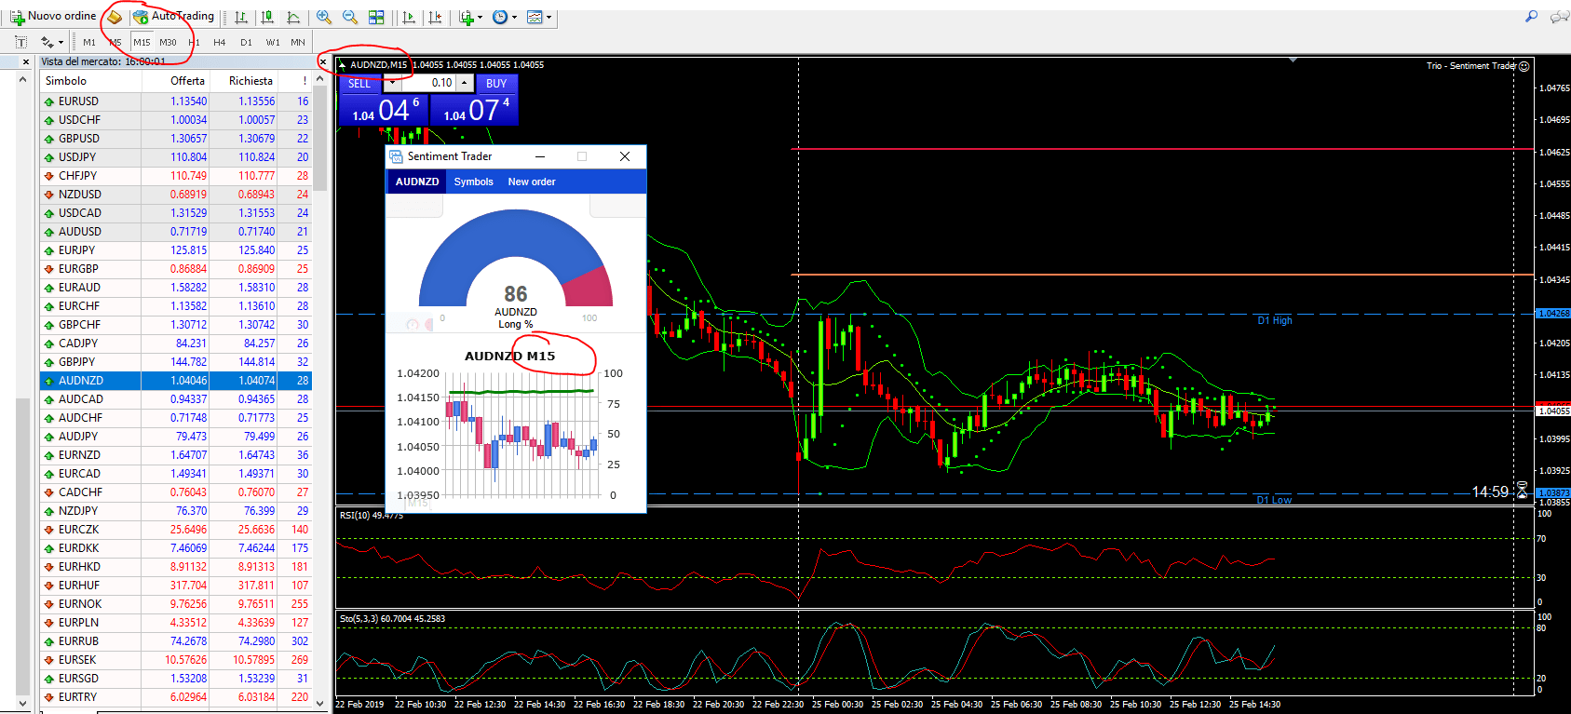Click the SELL one-click trading button
1571x714 pixels.
point(359,84)
